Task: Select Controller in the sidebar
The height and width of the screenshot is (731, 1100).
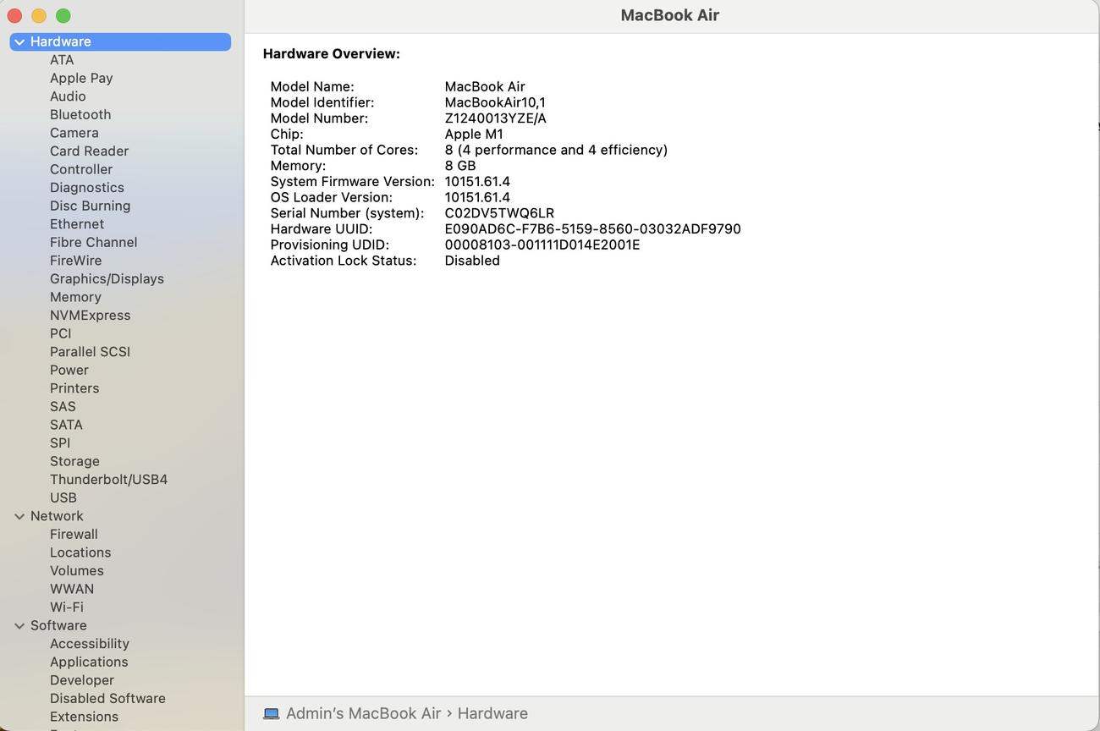Action: [81, 169]
